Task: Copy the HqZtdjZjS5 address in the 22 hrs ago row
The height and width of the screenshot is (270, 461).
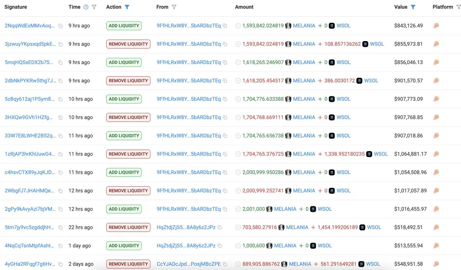Action: (220, 227)
